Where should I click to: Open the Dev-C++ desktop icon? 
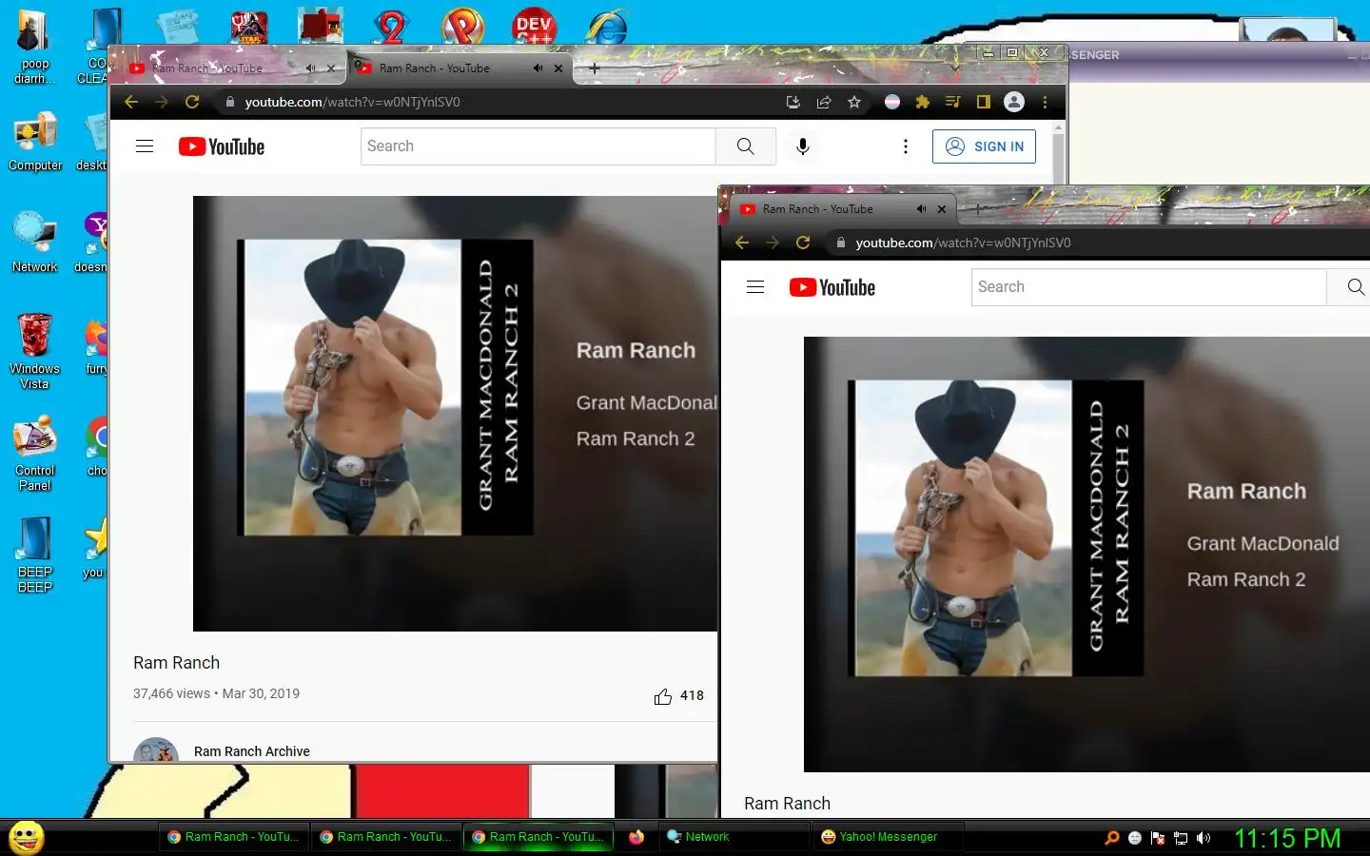coord(533,26)
